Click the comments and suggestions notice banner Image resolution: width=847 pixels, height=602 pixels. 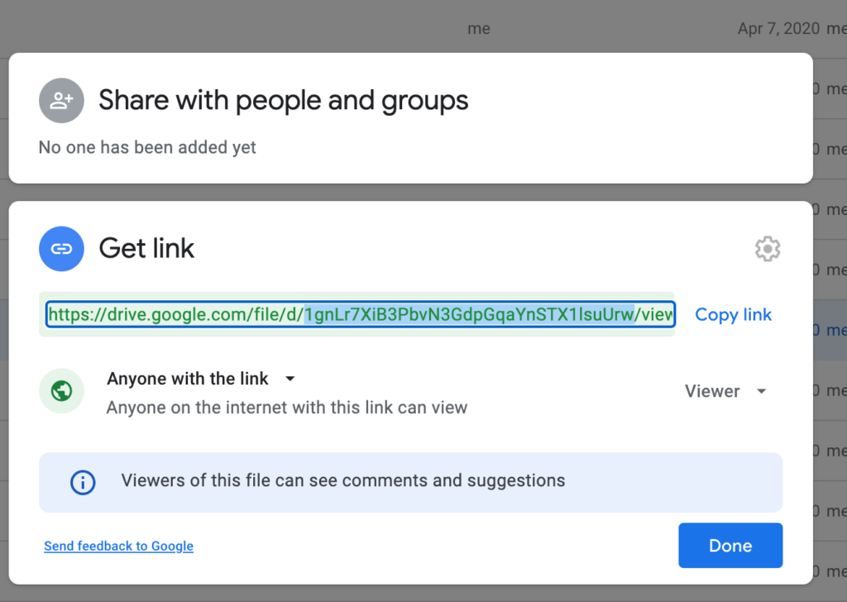[410, 482]
